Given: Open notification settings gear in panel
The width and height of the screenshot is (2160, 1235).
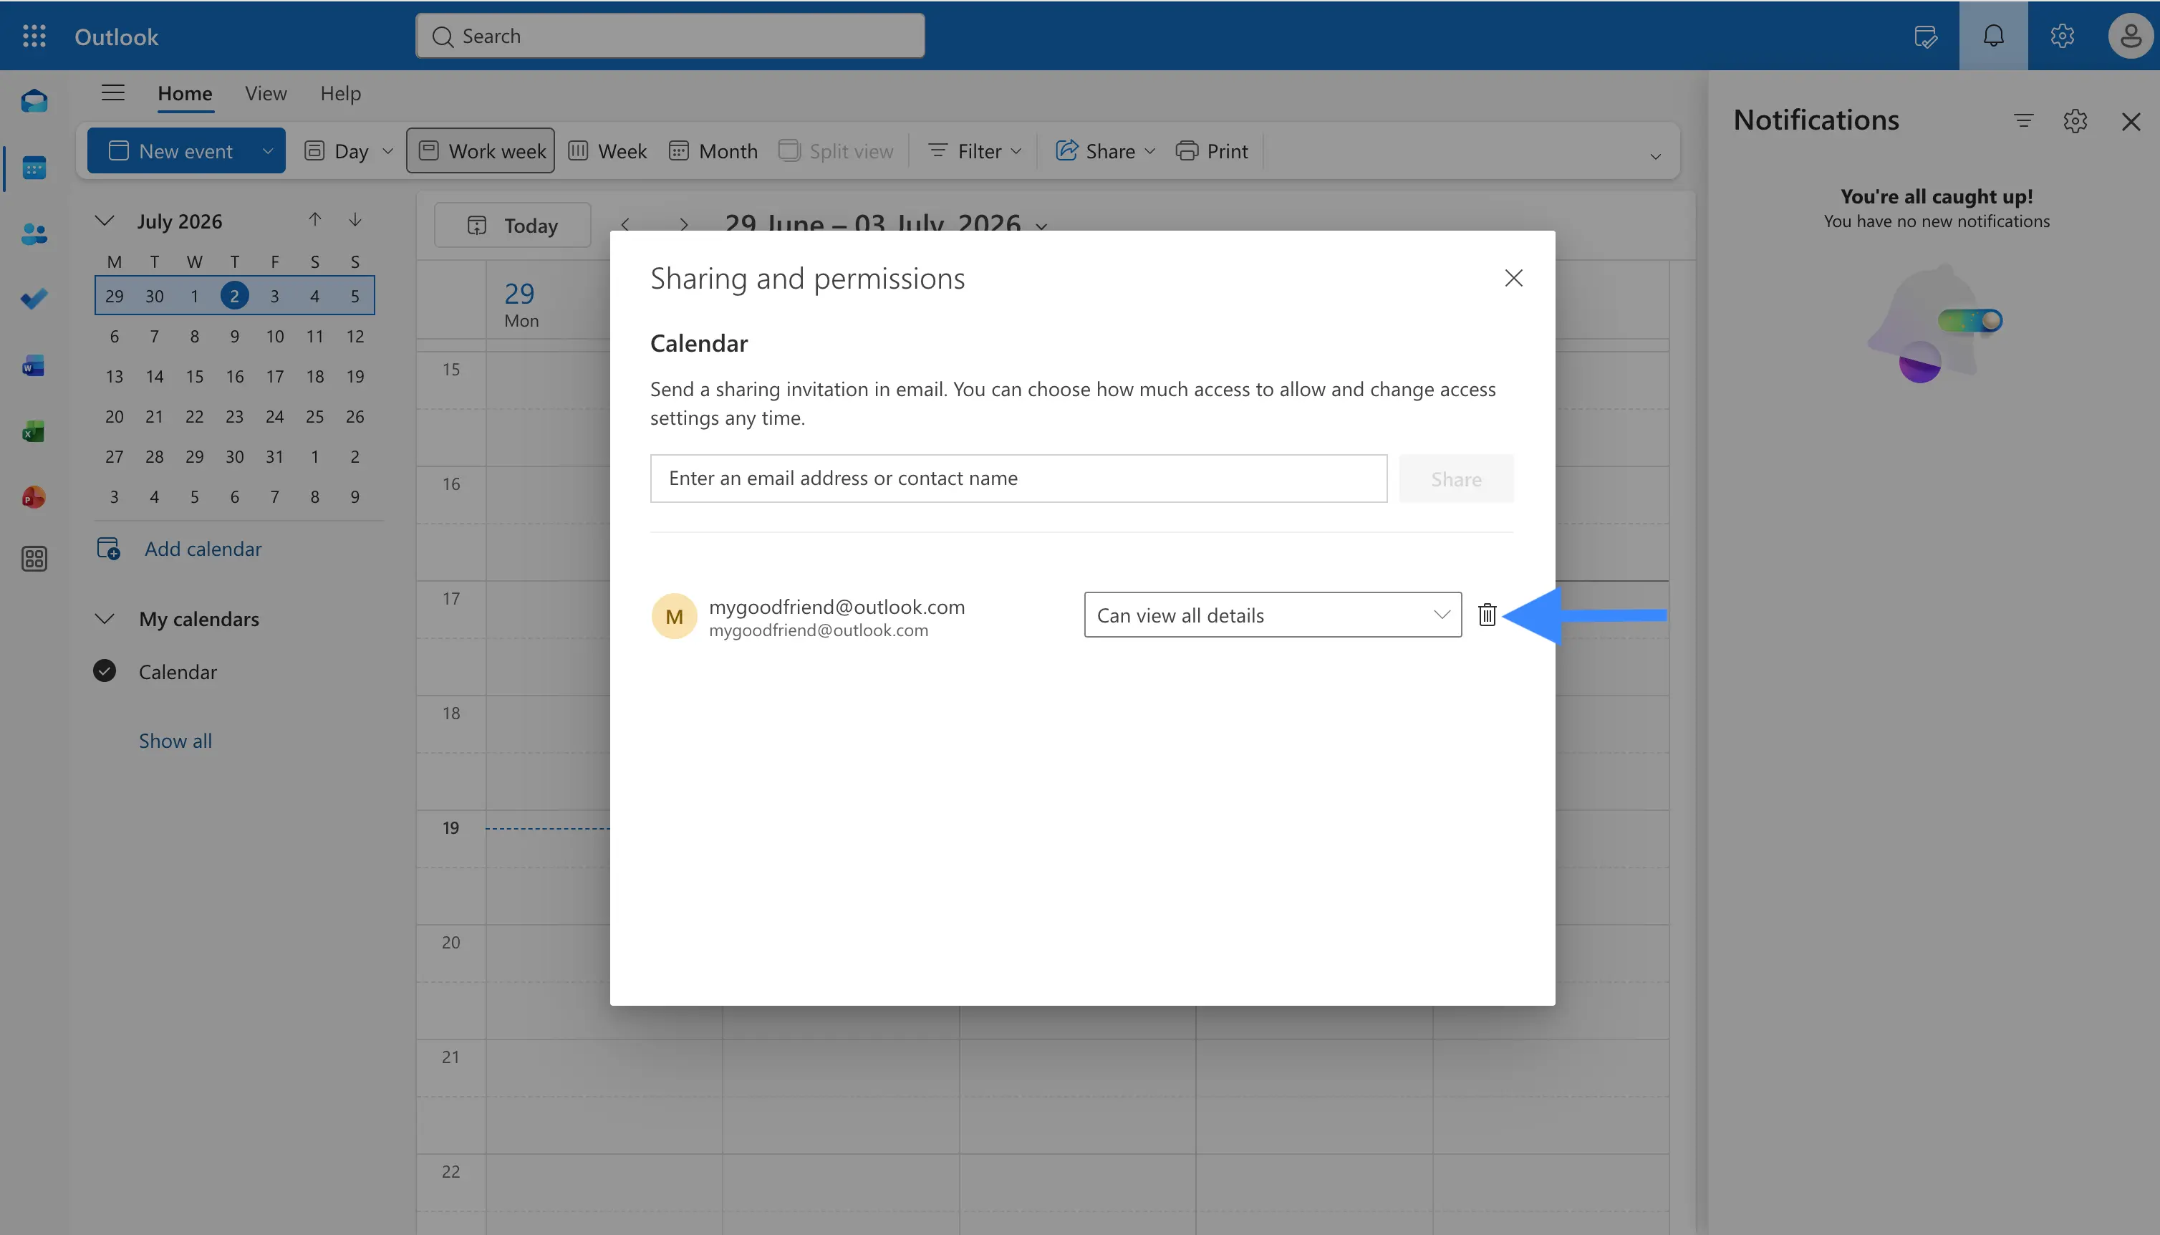Looking at the screenshot, I should [2074, 120].
